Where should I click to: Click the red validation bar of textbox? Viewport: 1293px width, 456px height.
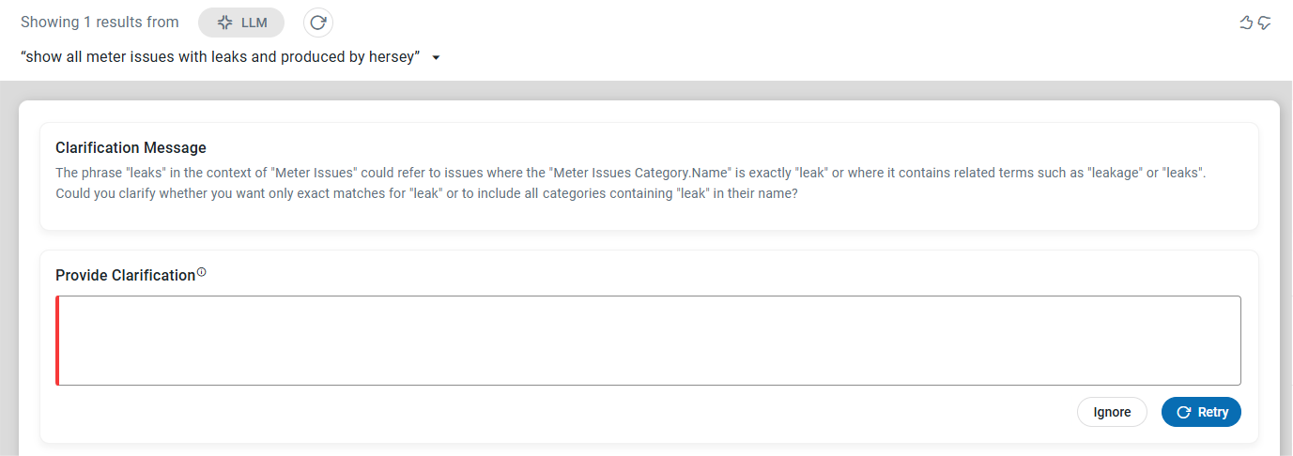[57, 341]
